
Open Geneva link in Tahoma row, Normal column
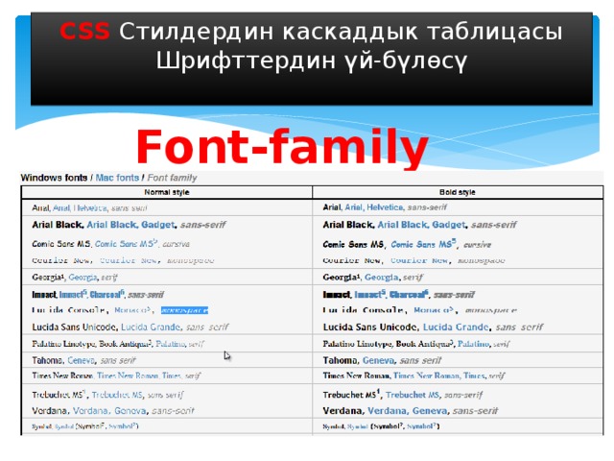point(81,360)
